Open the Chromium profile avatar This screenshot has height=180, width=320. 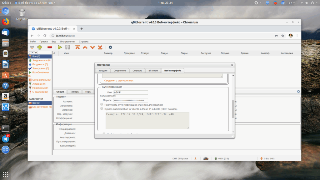[291, 36]
